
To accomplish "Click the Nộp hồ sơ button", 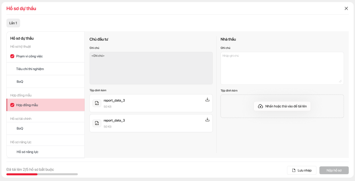I will click(x=334, y=170).
